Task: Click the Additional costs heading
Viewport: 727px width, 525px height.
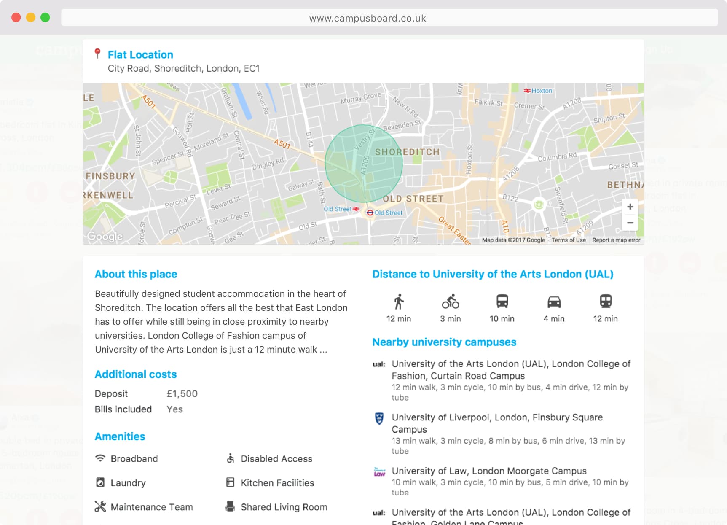Action: coord(136,374)
